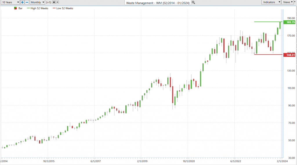
Task: Click the 10/1/2020 date axis label
Action: click(x=189, y=161)
